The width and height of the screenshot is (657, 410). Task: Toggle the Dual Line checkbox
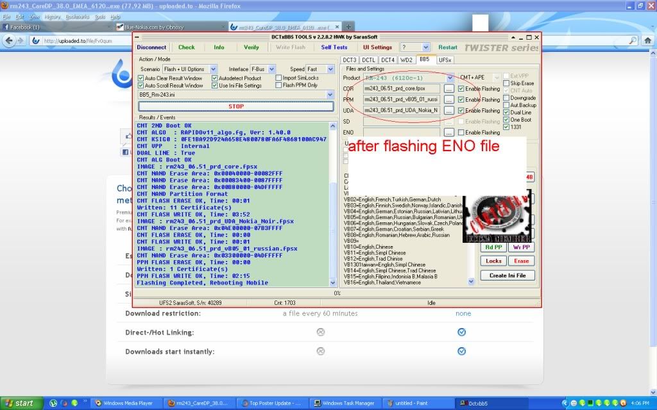tap(506, 112)
